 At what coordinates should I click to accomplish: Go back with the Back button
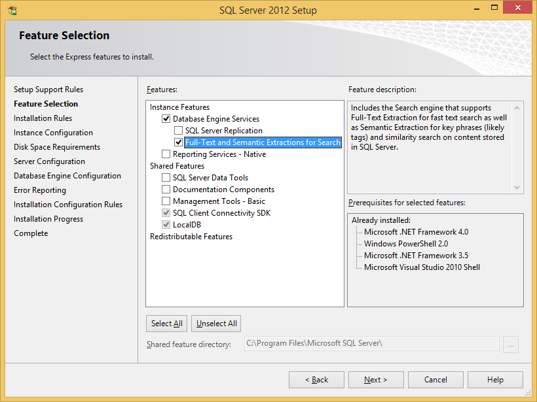click(x=316, y=380)
